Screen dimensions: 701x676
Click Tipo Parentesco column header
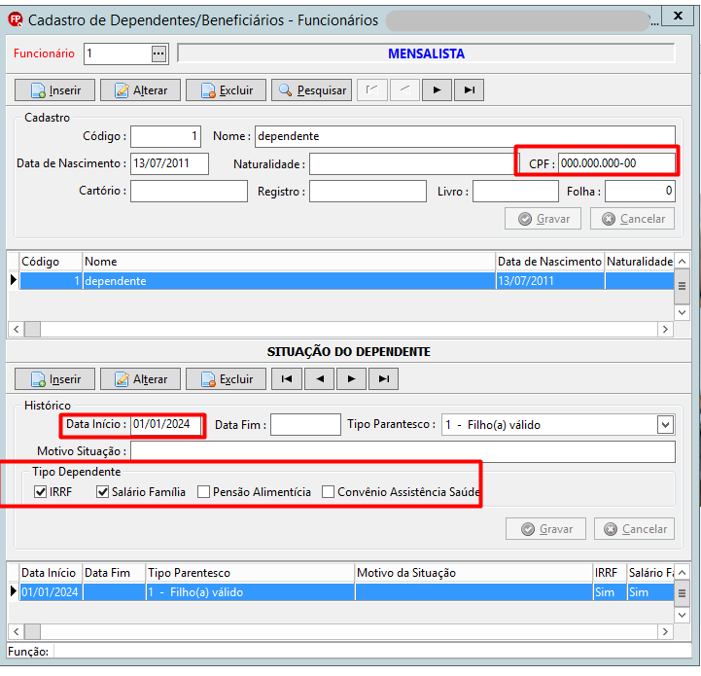click(x=251, y=573)
